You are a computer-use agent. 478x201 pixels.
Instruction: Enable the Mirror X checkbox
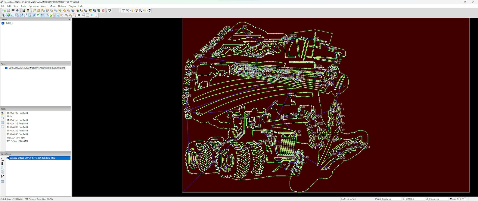(x=459, y=199)
